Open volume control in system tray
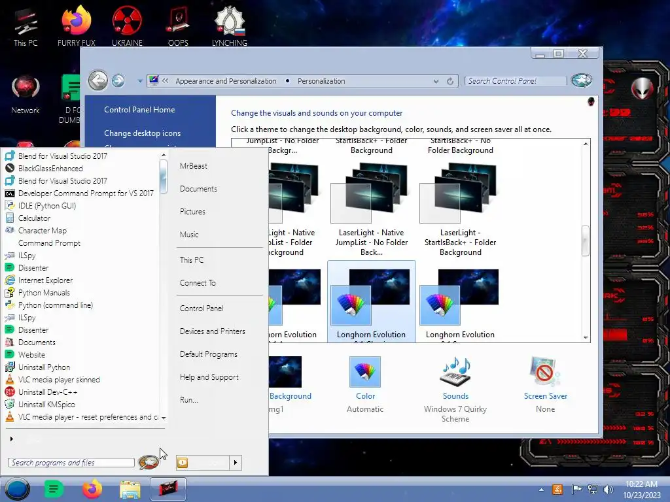Viewport: 670px width, 502px height. (x=608, y=490)
